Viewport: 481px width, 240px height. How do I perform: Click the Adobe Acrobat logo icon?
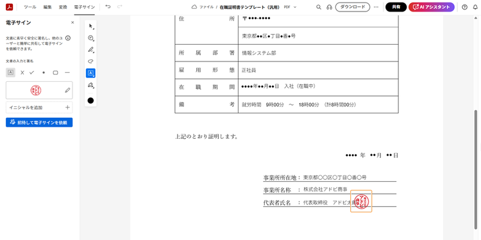coord(9,7)
